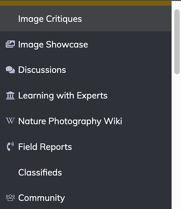
Task: Click the Field Reports phone icon
Action: (10, 147)
